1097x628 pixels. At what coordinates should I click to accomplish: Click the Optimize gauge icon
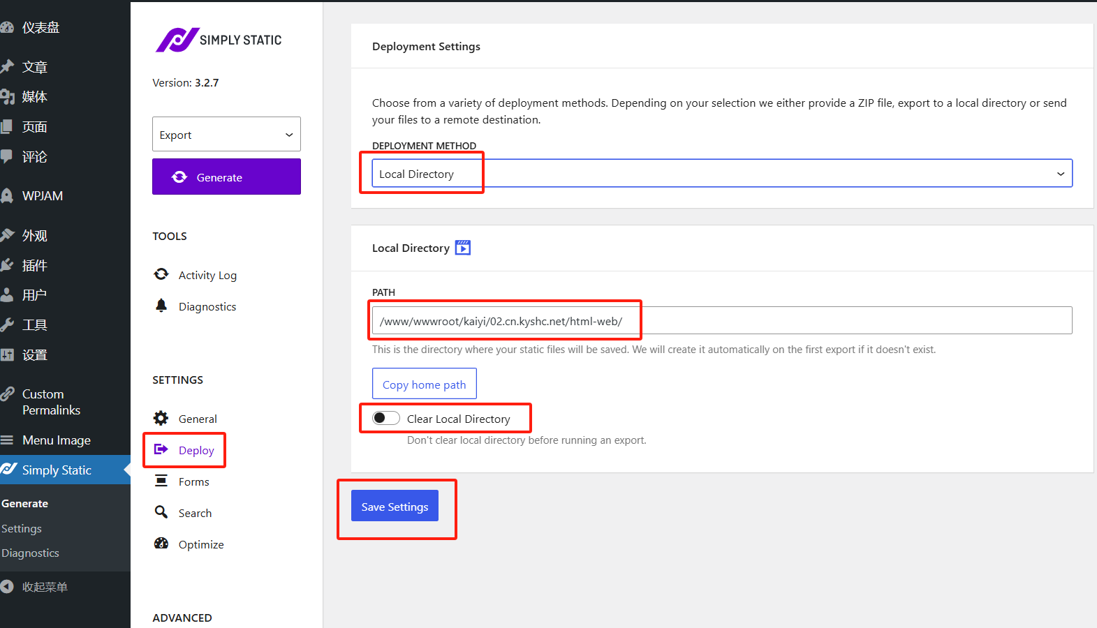[x=161, y=544]
